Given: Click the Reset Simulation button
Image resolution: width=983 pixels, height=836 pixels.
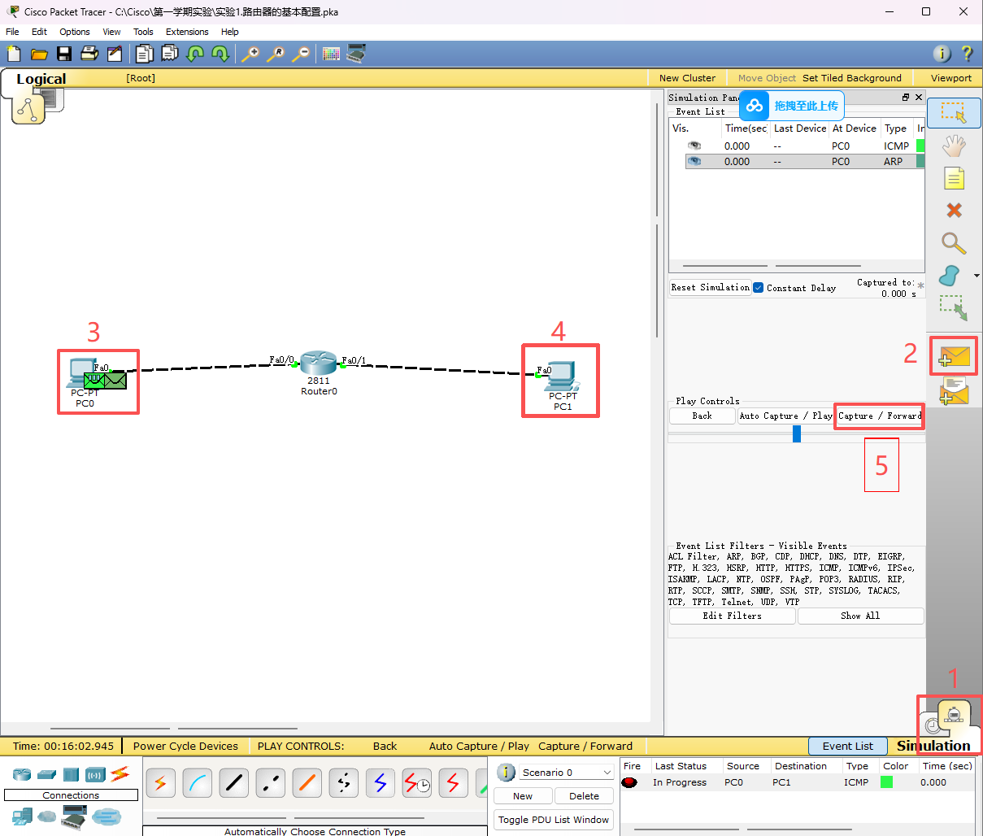Looking at the screenshot, I should pos(710,288).
